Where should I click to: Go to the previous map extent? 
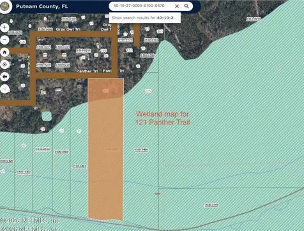click(x=4, y=77)
